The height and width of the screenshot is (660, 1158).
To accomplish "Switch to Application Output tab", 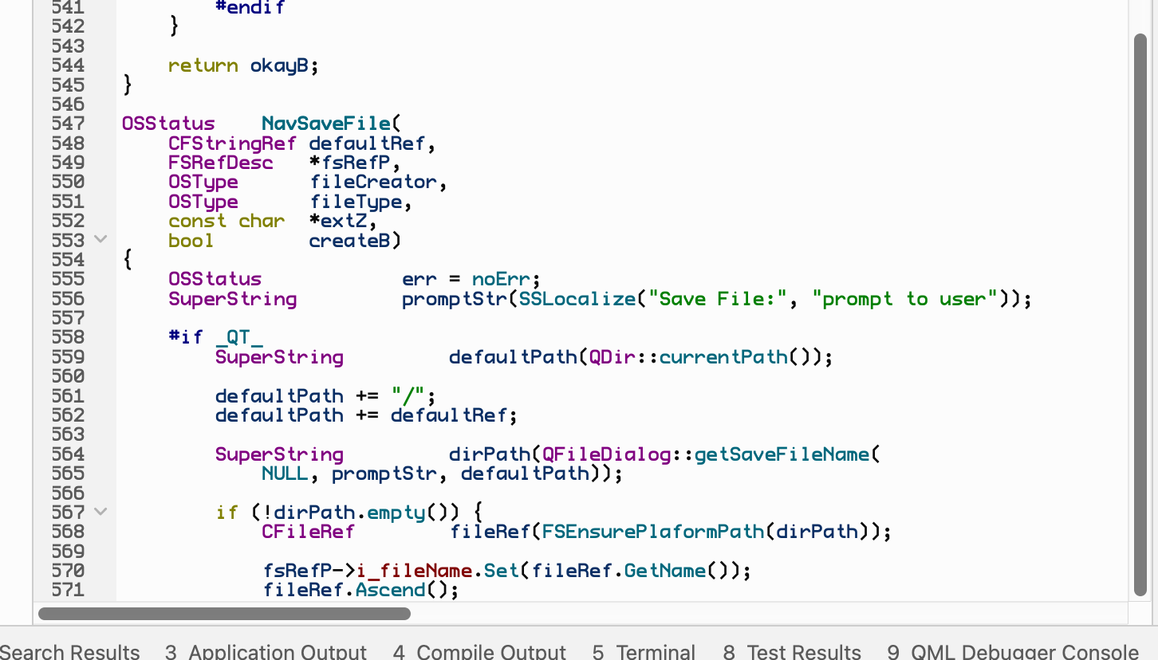I will tap(266, 651).
